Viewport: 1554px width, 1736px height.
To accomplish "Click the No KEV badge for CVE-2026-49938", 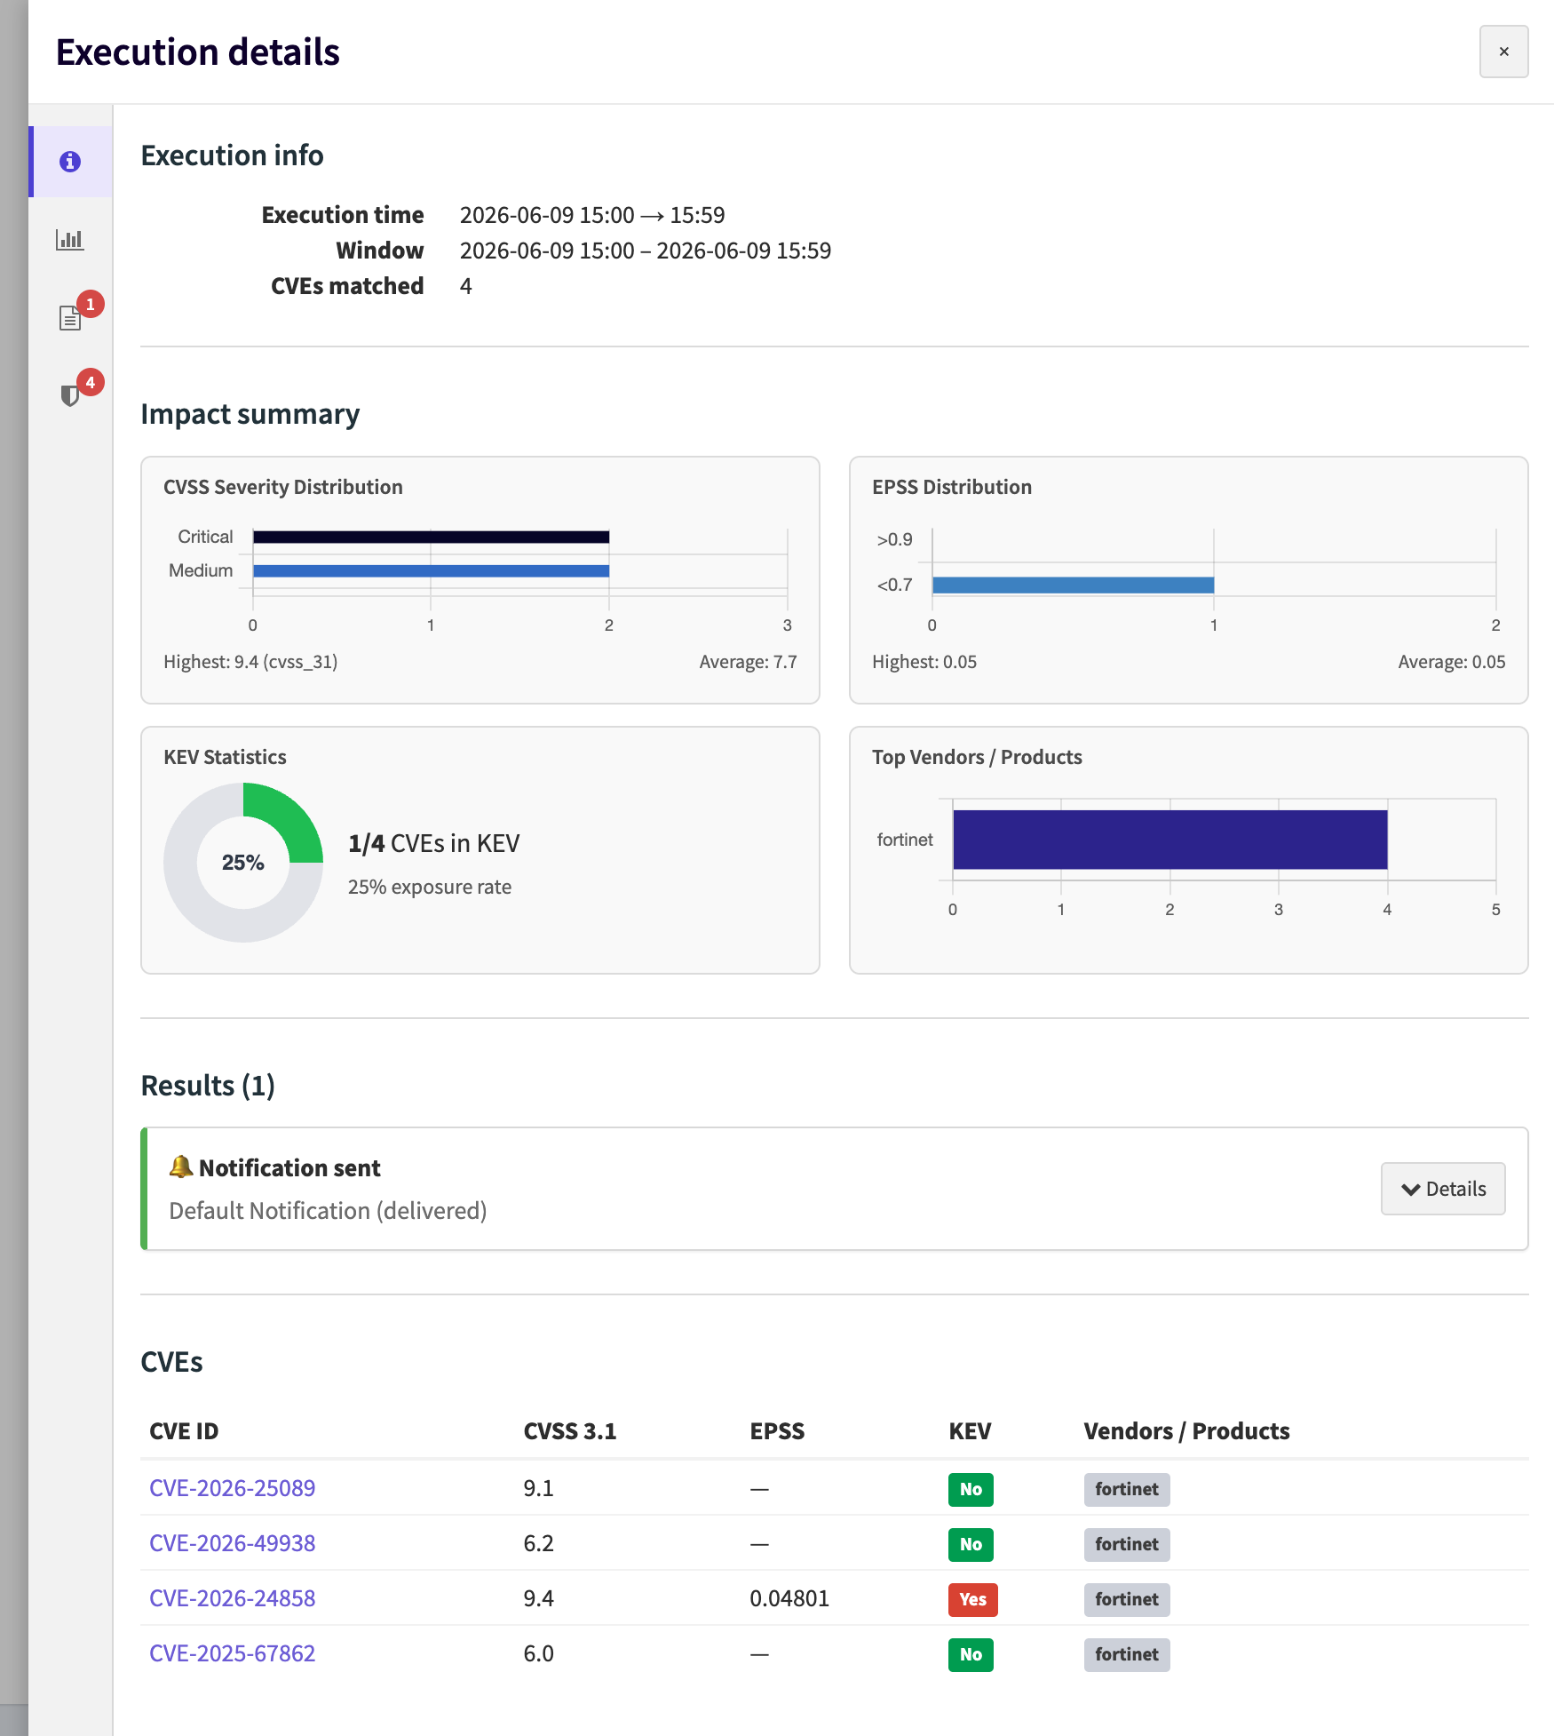I will click(971, 1544).
